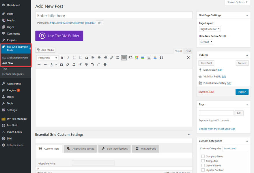Open the Paragraph format dropdown
The width and height of the screenshot is (254, 173).
pos(48,58)
